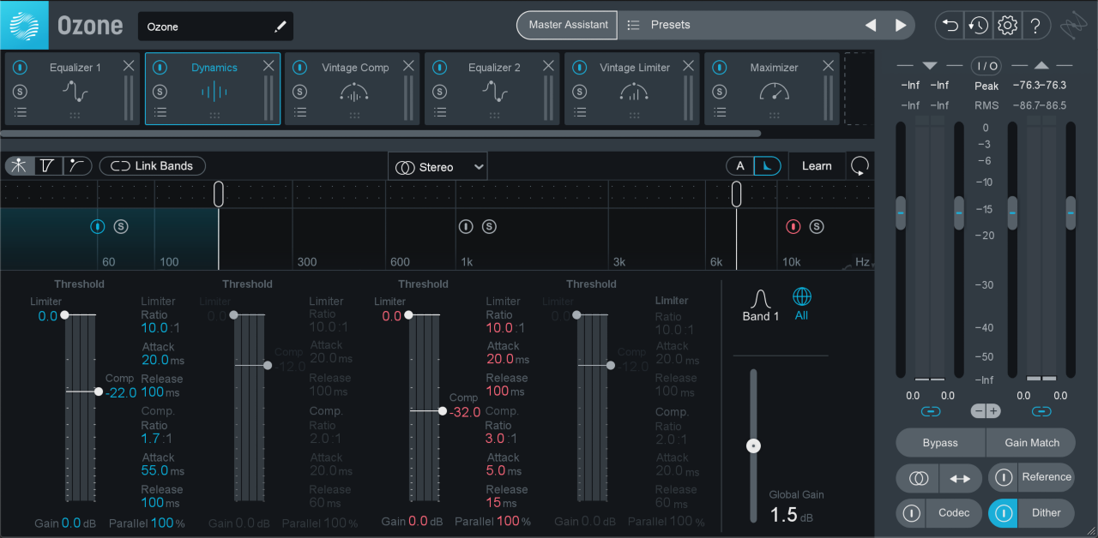
Task: Solo band 3 in the crossover
Action: pos(488,226)
